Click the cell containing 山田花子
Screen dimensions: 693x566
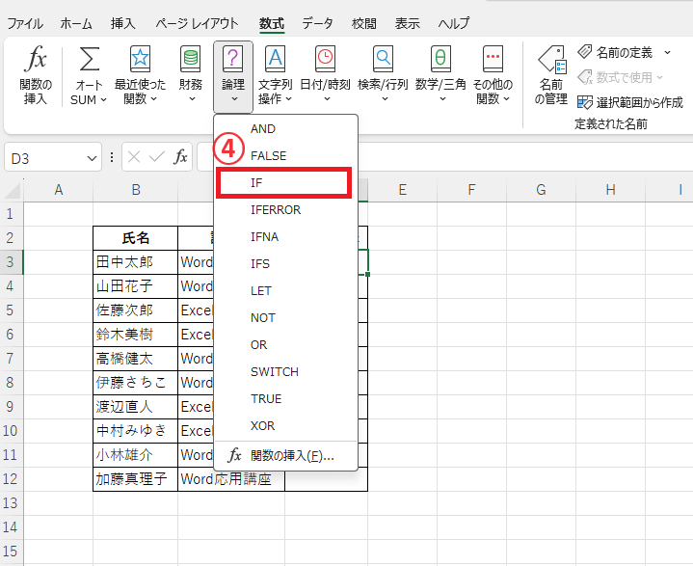point(136,286)
